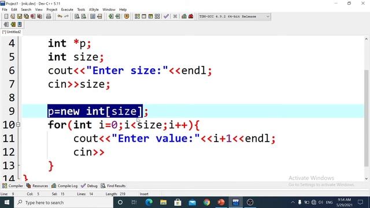Close the current file via toolbar icon
This screenshot has width=370, height=208.
[x=33, y=16]
